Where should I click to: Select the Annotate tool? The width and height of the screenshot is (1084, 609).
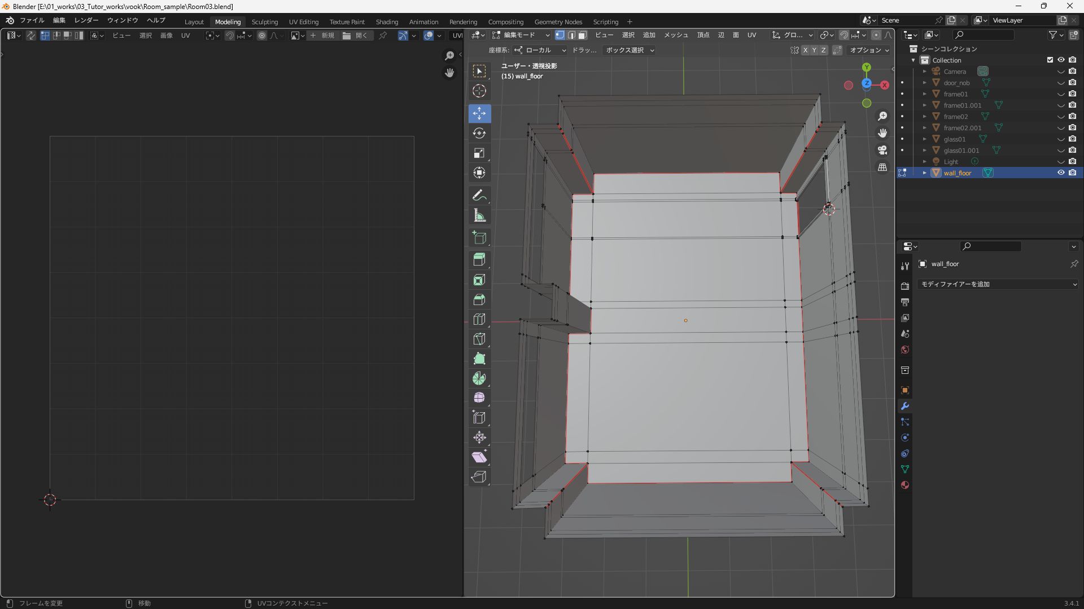click(479, 195)
